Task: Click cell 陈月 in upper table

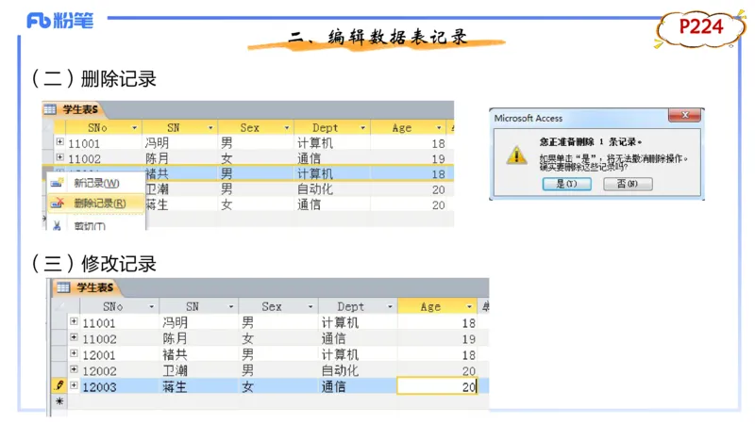Action: 157,158
